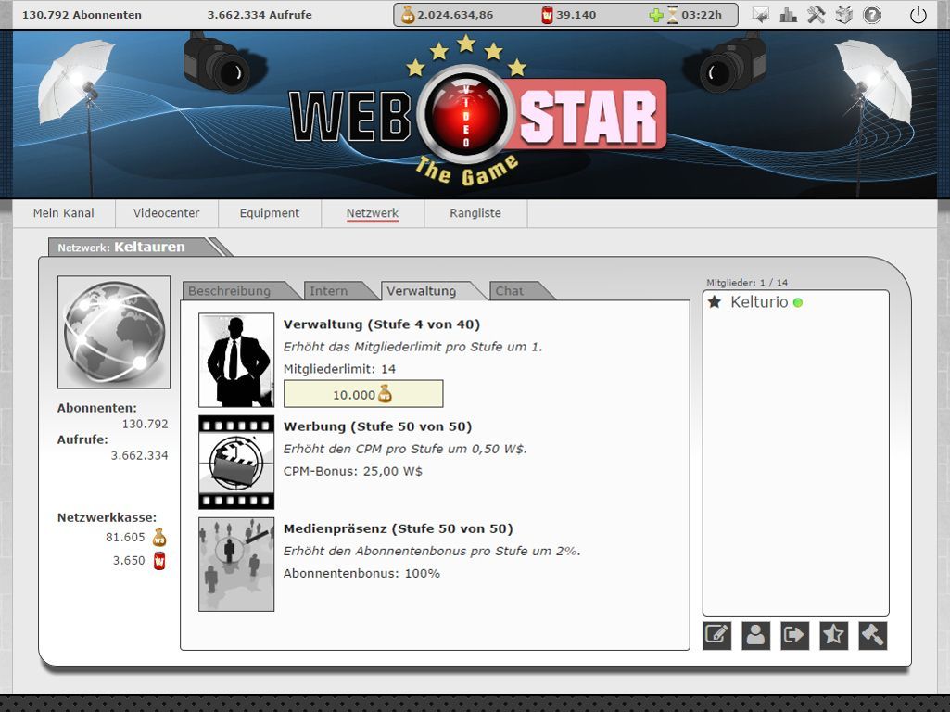
Task: Go to Mein Kanal menu
Action: coord(64,213)
